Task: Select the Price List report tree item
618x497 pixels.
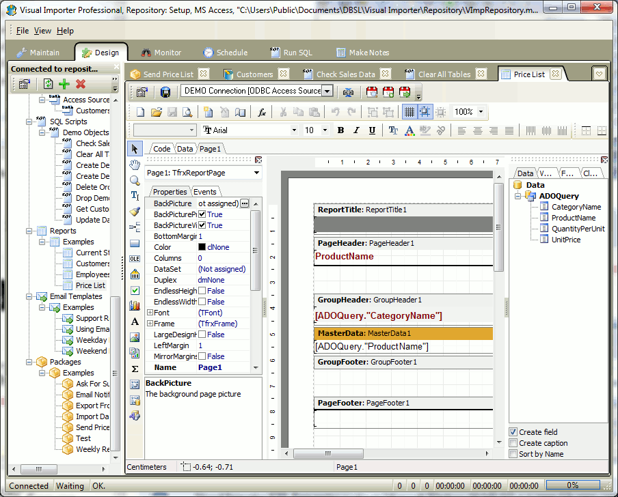Action: (x=90, y=285)
